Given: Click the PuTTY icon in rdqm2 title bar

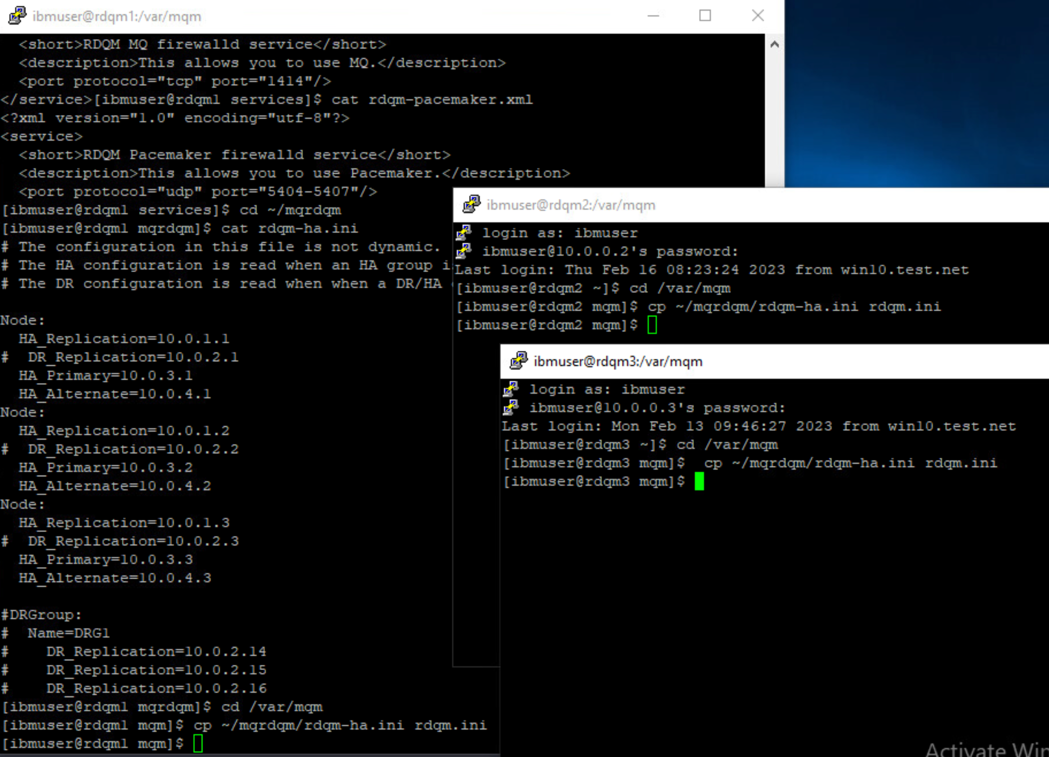Looking at the screenshot, I should (471, 204).
